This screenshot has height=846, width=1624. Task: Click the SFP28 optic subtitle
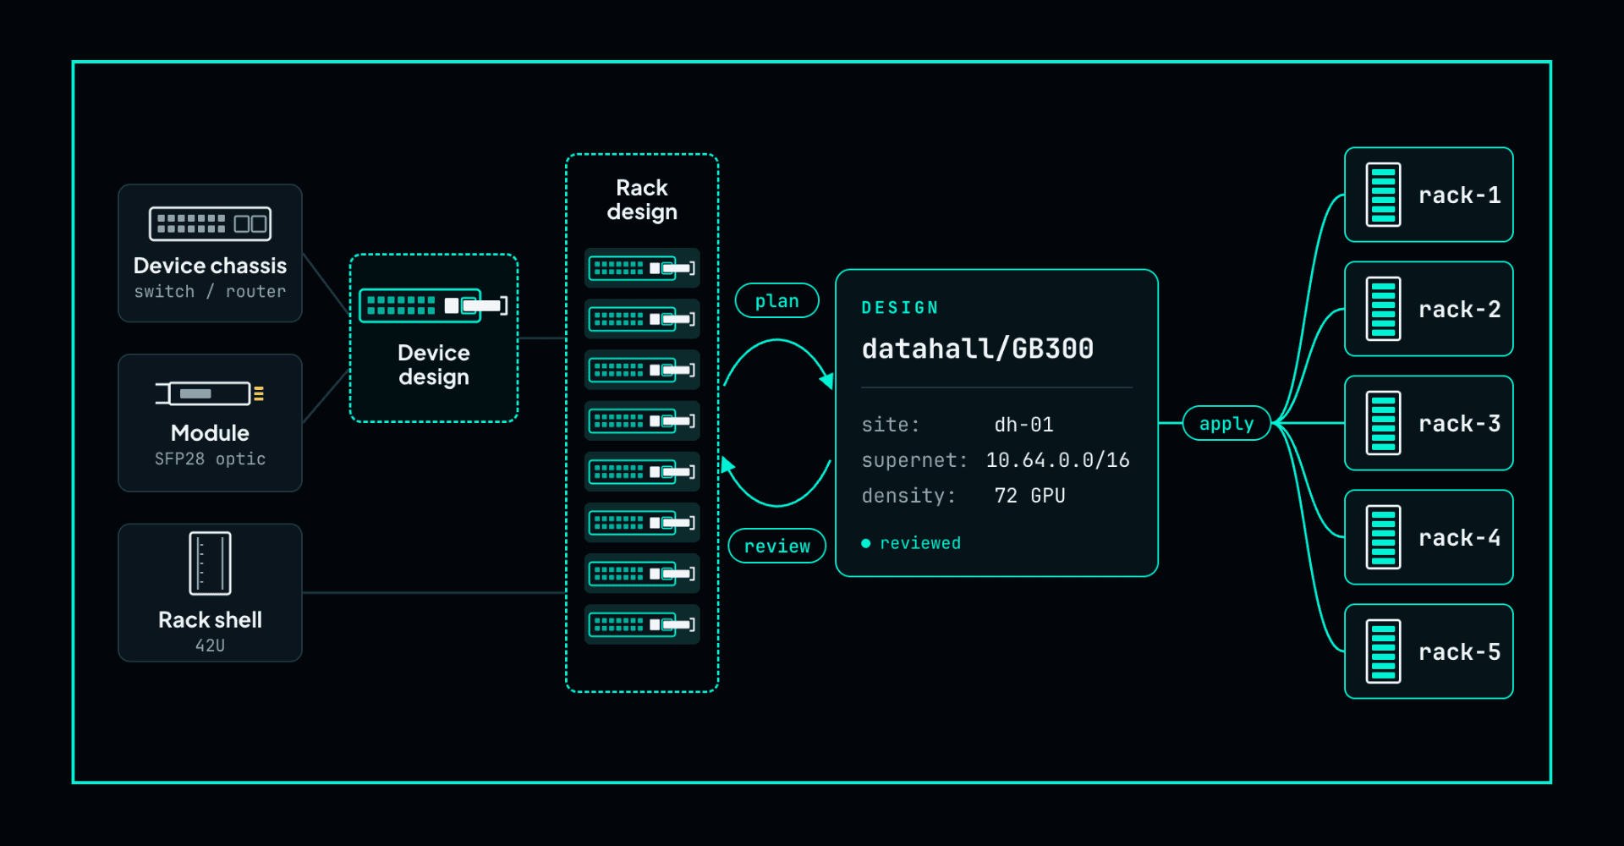[x=210, y=459]
